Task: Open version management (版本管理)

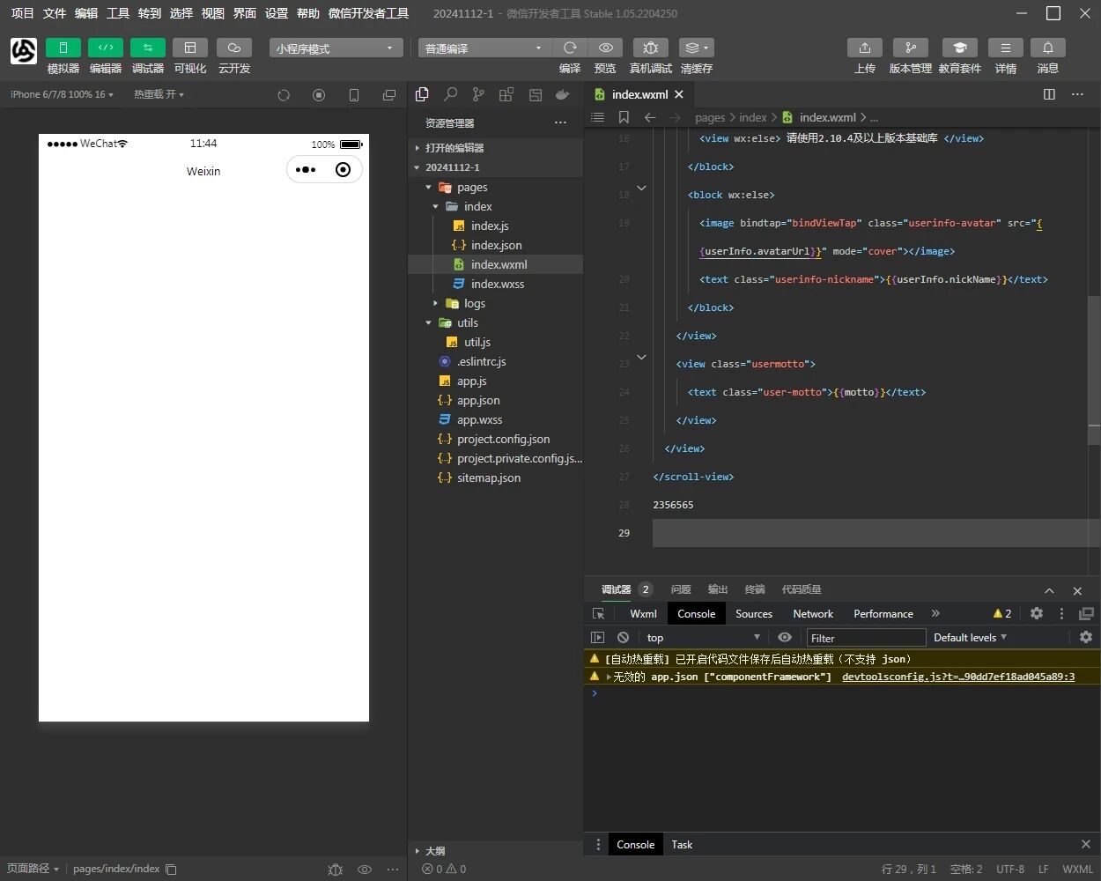Action: click(910, 48)
